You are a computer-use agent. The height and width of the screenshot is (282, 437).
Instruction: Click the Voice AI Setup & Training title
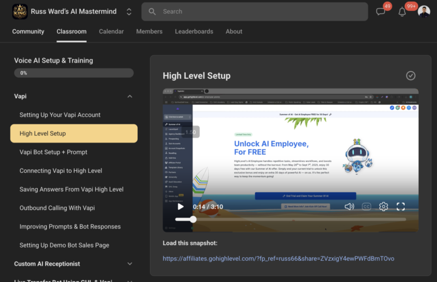(53, 61)
